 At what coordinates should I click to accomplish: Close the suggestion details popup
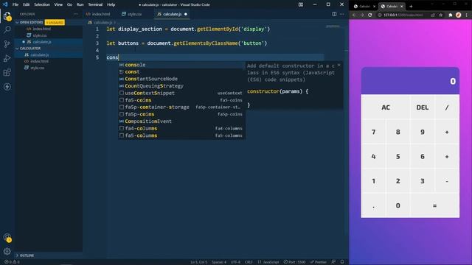(339, 65)
